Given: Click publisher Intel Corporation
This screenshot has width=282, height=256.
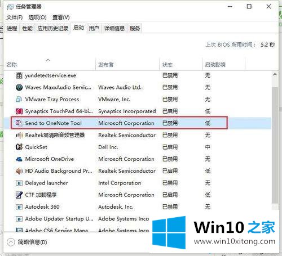Looking at the screenshot, I should coord(120,183).
